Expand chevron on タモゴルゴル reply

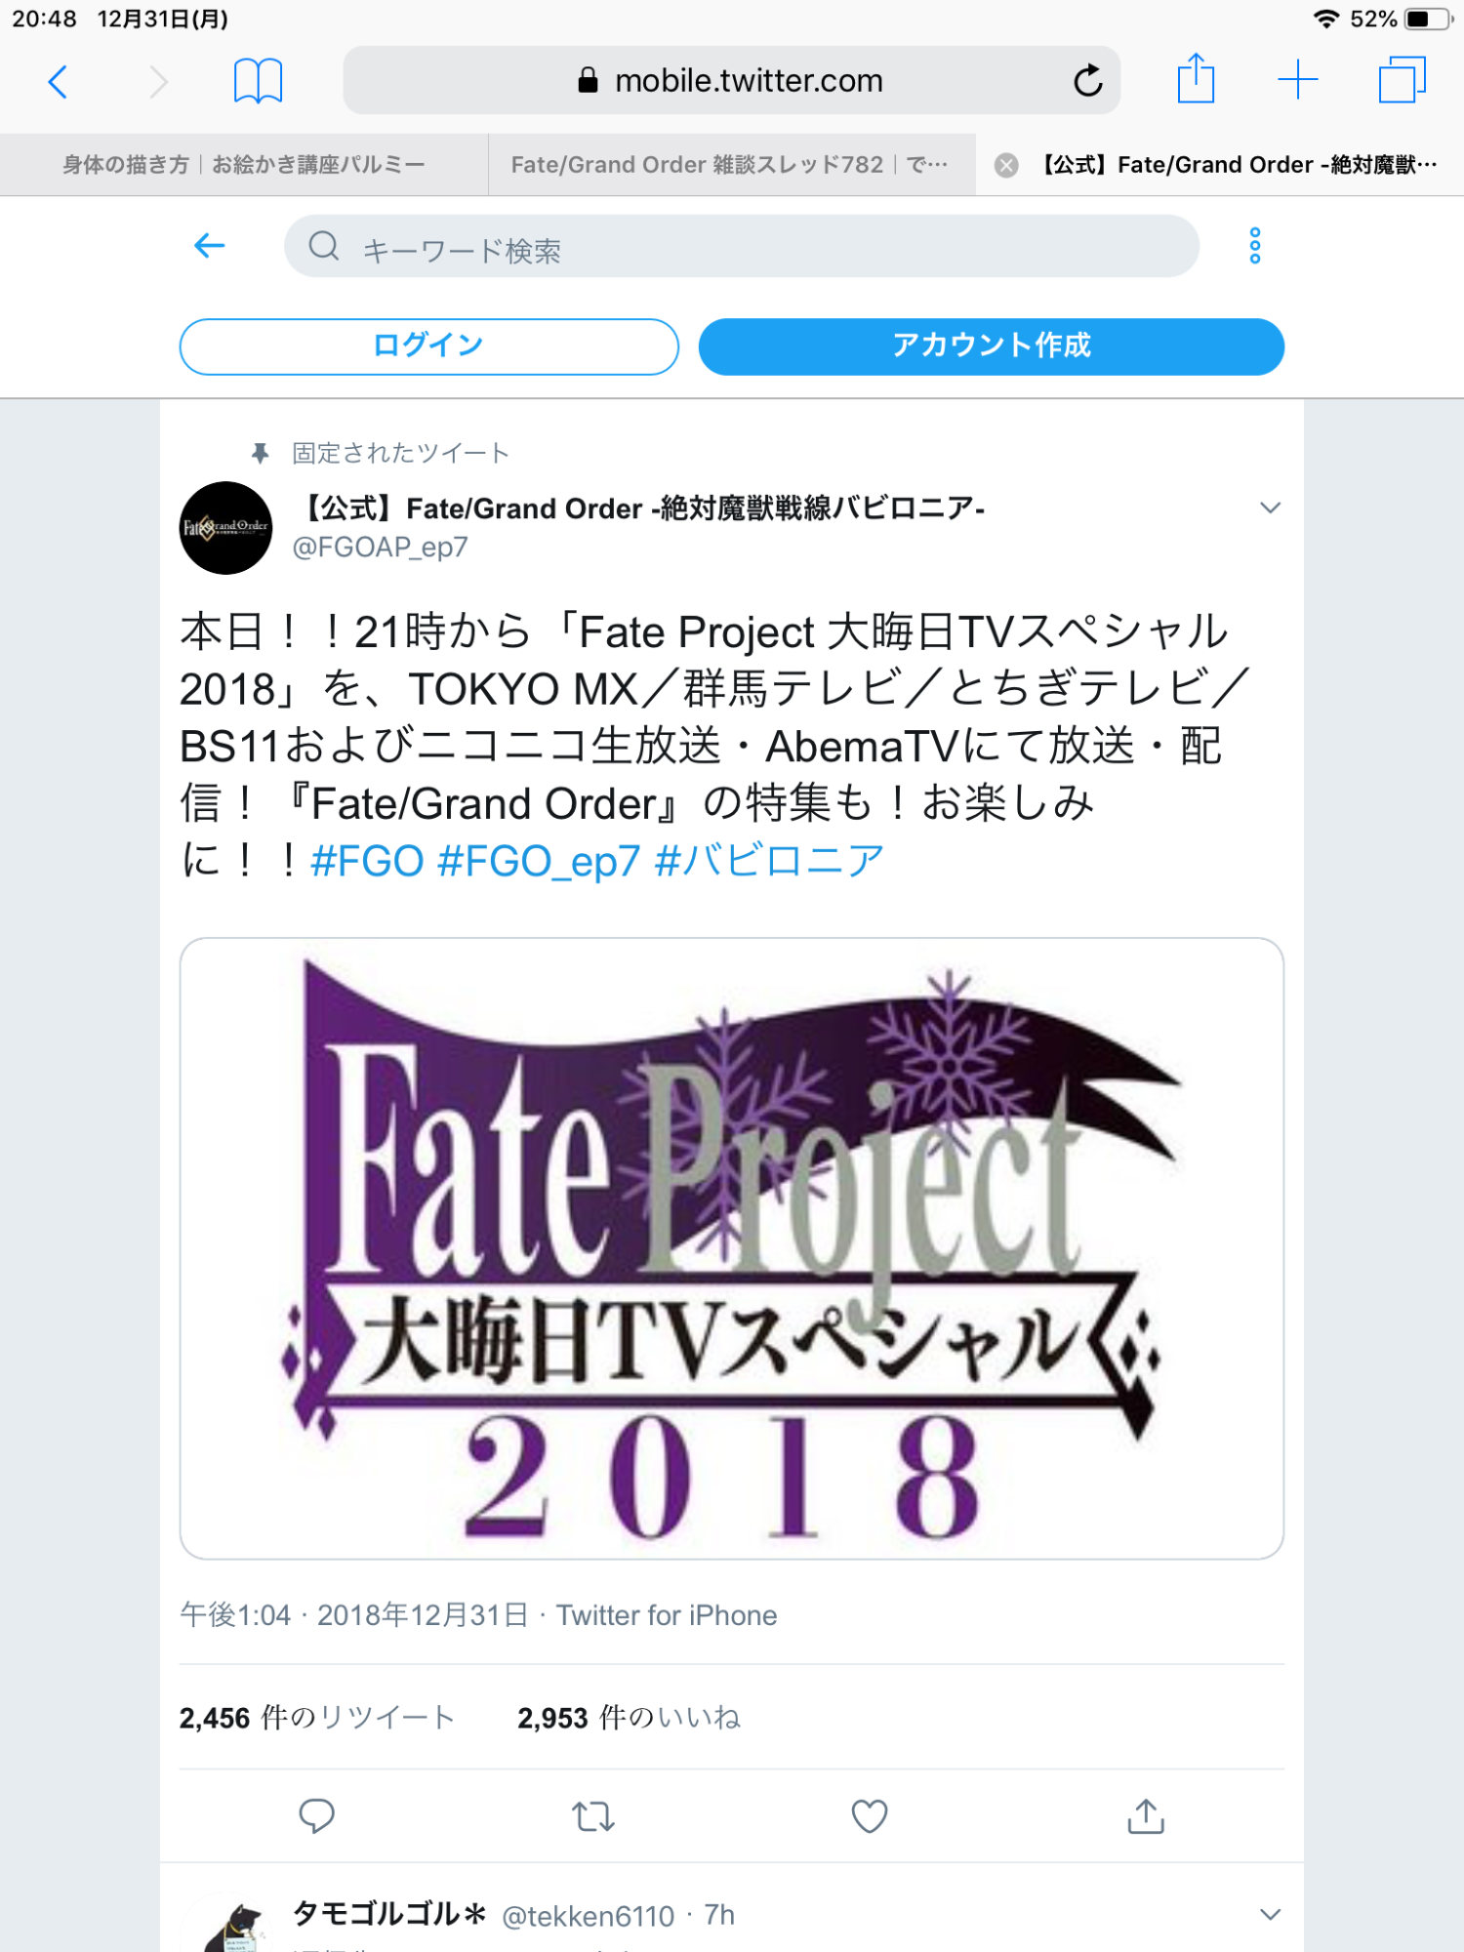1270,1915
